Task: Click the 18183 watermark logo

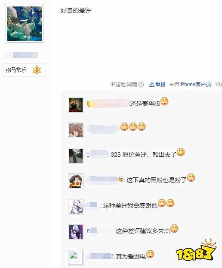Action: pyautogui.click(x=196, y=250)
